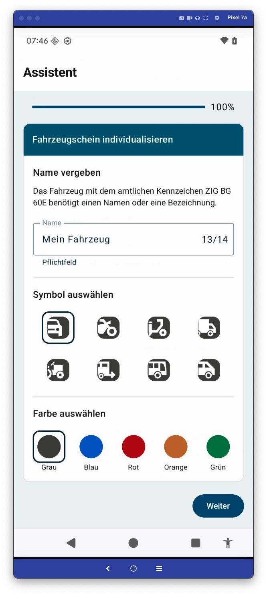Tap the Android home circle button
The width and height of the screenshot is (267, 595).
pyautogui.click(x=133, y=543)
